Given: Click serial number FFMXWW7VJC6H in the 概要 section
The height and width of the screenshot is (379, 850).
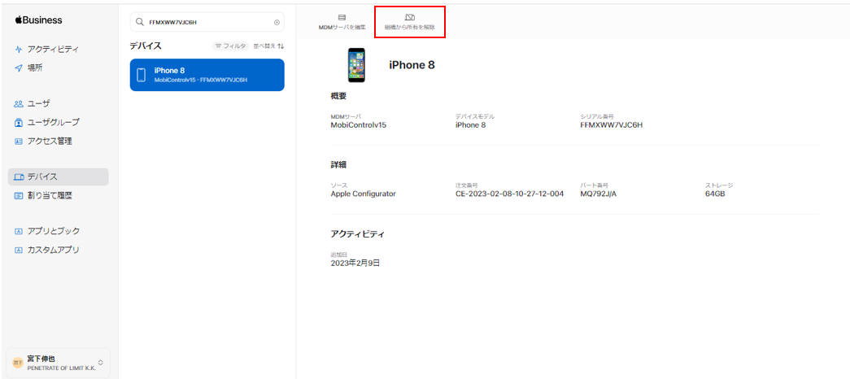Looking at the screenshot, I should pyautogui.click(x=611, y=125).
